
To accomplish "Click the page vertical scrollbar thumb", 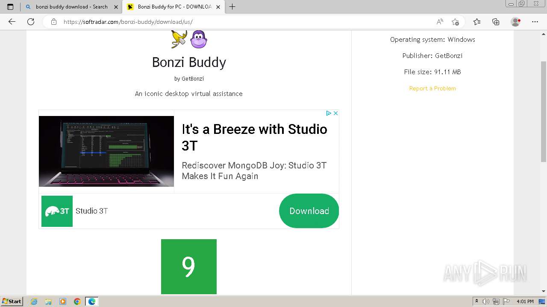I will pos(544,111).
